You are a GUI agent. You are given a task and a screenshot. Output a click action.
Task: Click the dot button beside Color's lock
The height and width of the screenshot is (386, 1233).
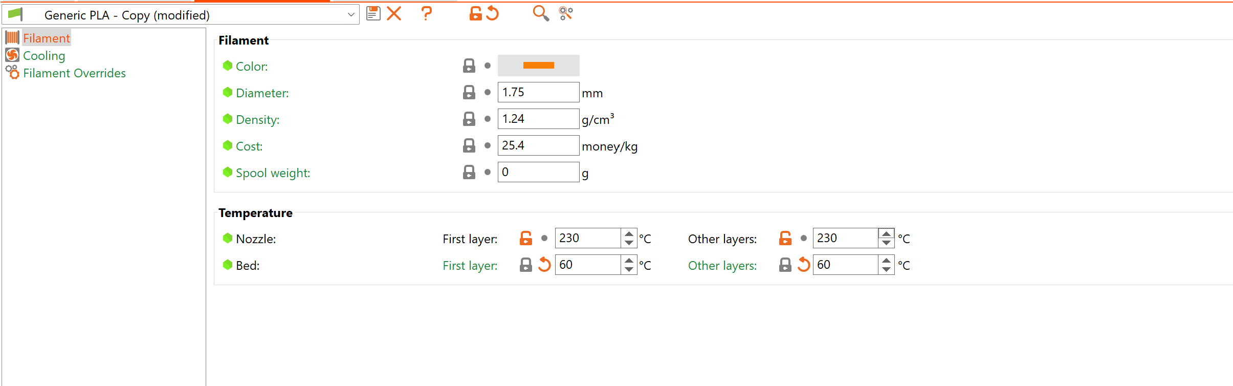pos(488,66)
